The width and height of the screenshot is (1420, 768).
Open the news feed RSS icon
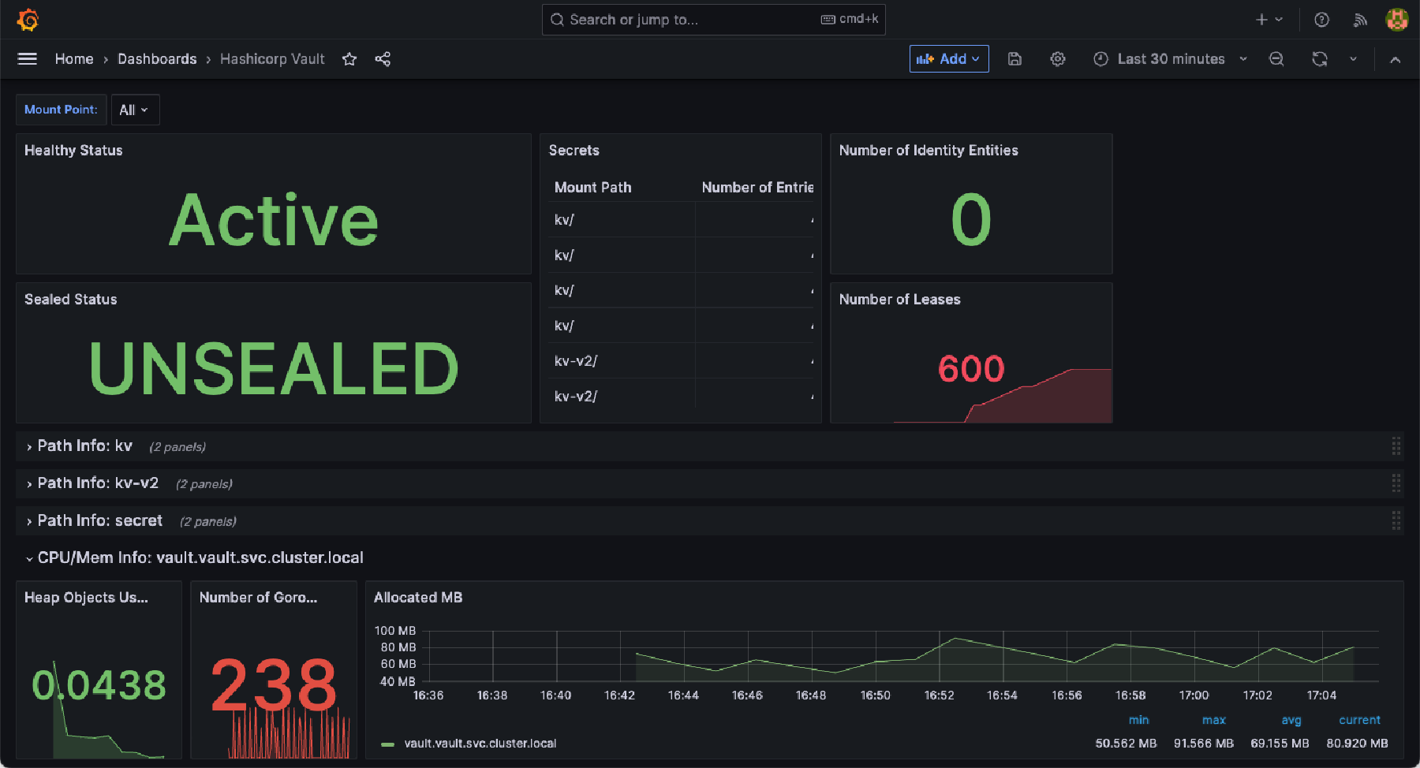(x=1360, y=20)
